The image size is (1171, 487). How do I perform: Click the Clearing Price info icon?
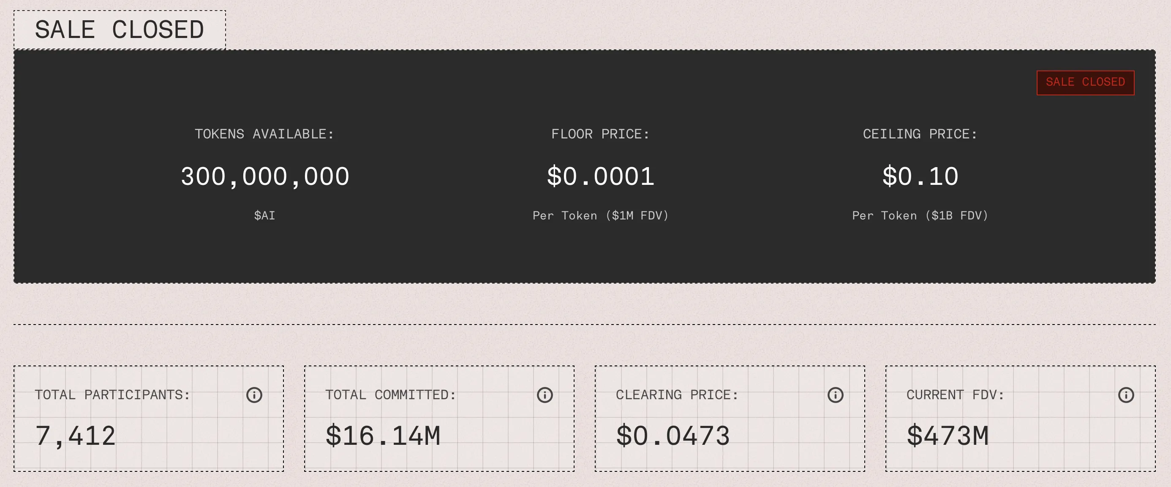[x=835, y=395]
